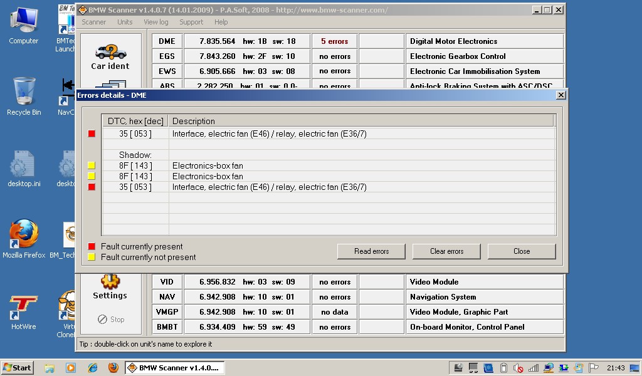Viewport: 642px width, 376px height.
Task: Click the 'Digital Motor Electronics' description cell
Action: 485,41
